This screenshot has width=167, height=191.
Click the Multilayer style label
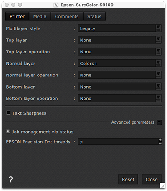coord(23,28)
